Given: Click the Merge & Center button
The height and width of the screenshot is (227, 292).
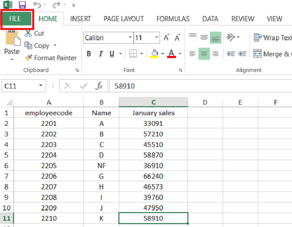Looking at the screenshot, I should [x=272, y=54].
